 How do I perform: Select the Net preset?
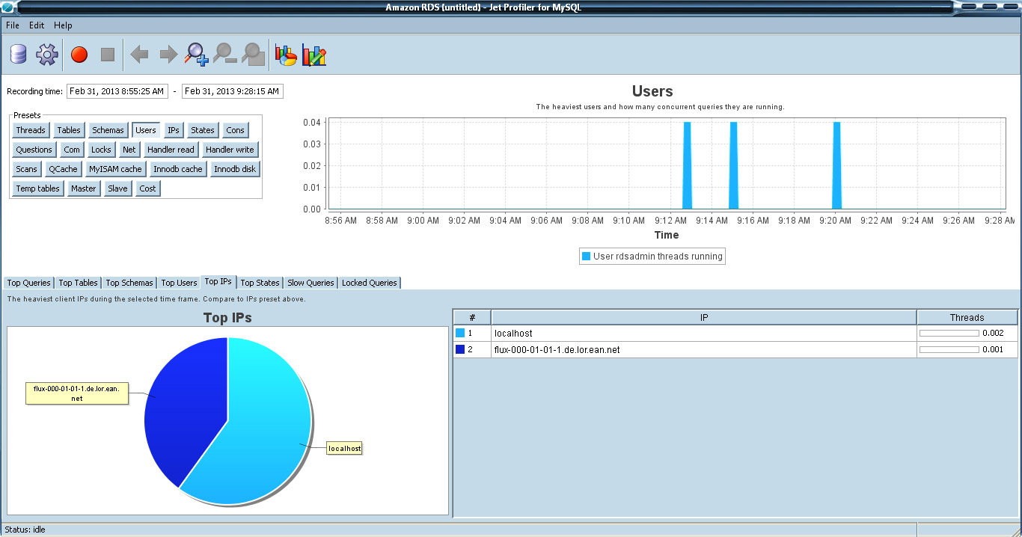(x=129, y=150)
